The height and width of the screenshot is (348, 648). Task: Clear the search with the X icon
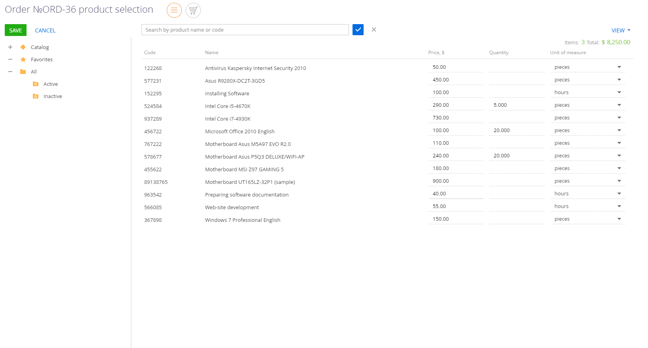tap(374, 30)
